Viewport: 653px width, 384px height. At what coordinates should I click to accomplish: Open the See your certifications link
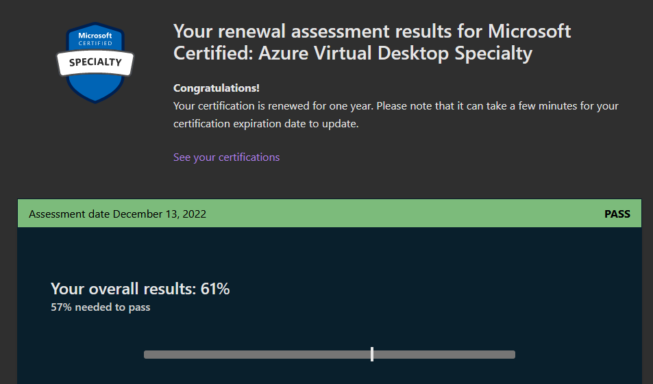click(x=227, y=157)
